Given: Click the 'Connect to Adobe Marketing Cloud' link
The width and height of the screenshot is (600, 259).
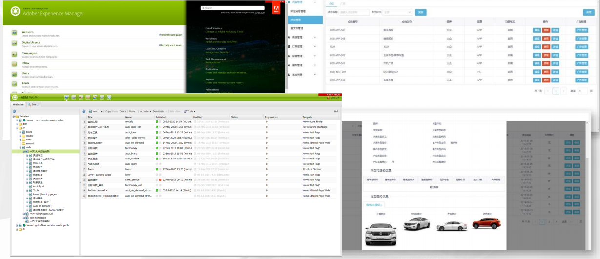Looking at the screenshot, I should point(223,32).
